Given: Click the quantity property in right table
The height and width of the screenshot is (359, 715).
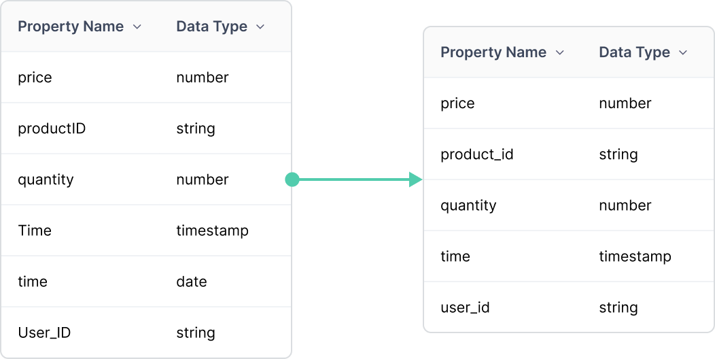Looking at the screenshot, I should (x=468, y=205).
